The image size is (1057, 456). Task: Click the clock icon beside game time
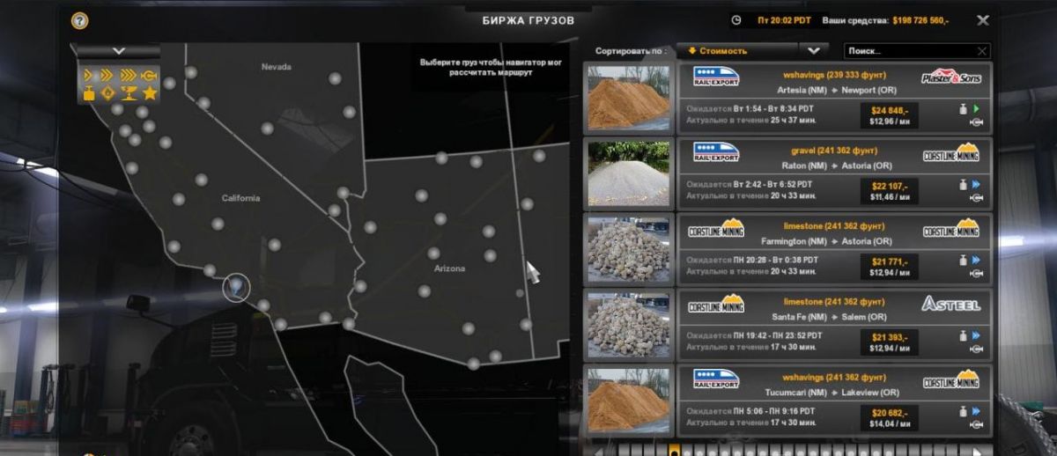pos(736,19)
